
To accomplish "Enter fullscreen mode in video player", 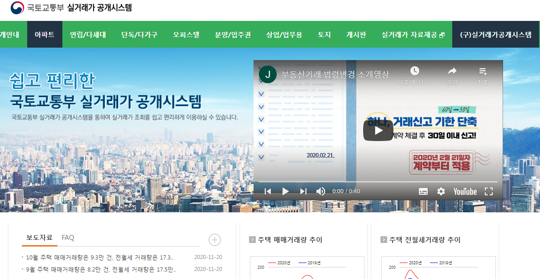I will (x=489, y=191).
